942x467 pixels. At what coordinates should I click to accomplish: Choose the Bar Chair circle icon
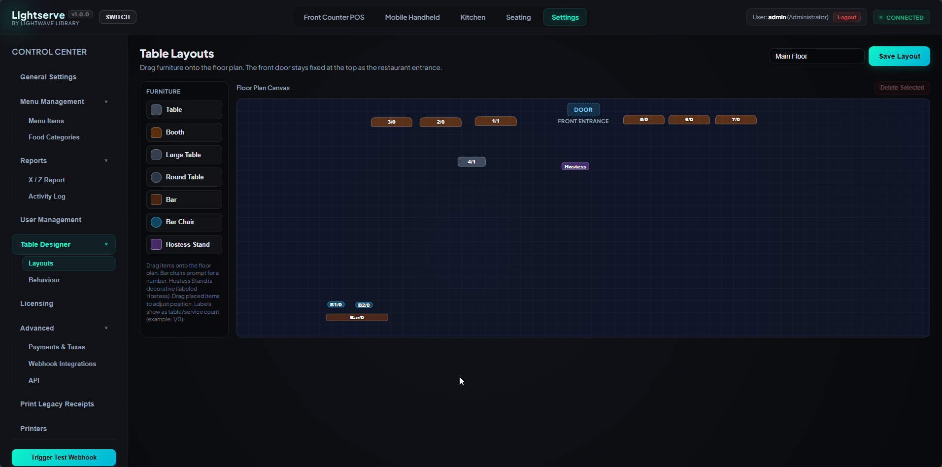pos(156,222)
